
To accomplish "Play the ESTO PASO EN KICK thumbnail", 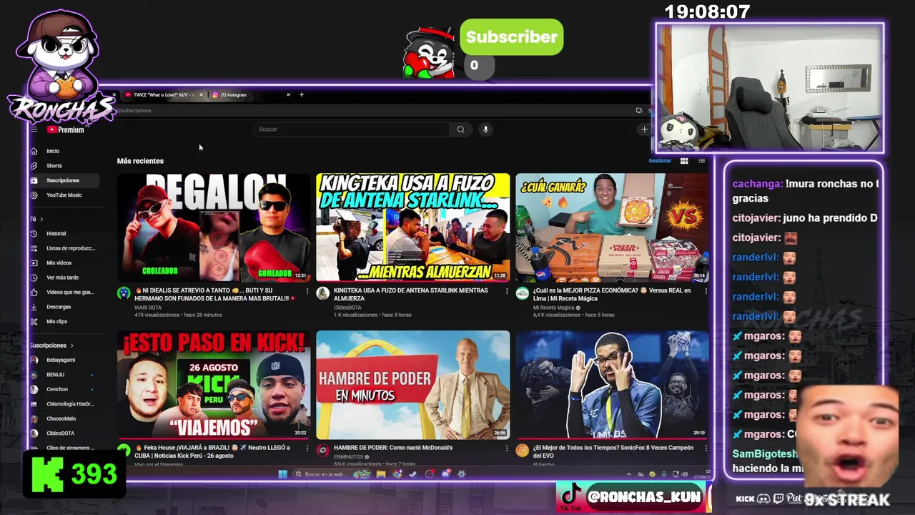I will point(214,385).
